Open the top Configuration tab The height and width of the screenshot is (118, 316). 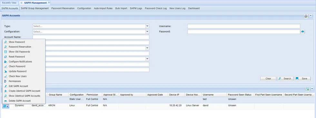tap(84, 8)
